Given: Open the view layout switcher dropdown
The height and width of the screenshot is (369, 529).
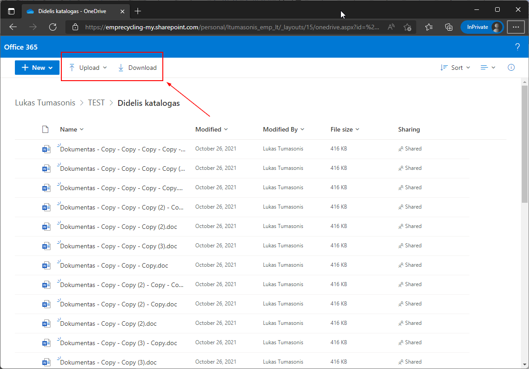Looking at the screenshot, I should (488, 68).
